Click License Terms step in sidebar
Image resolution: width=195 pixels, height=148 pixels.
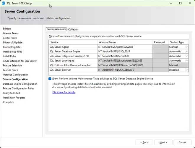(x=11, y=33)
